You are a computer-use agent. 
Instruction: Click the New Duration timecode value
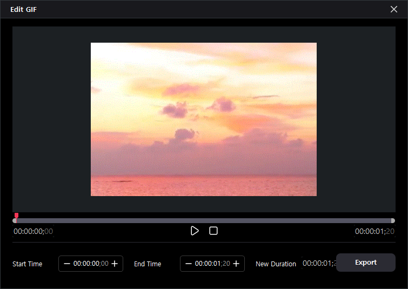click(319, 264)
